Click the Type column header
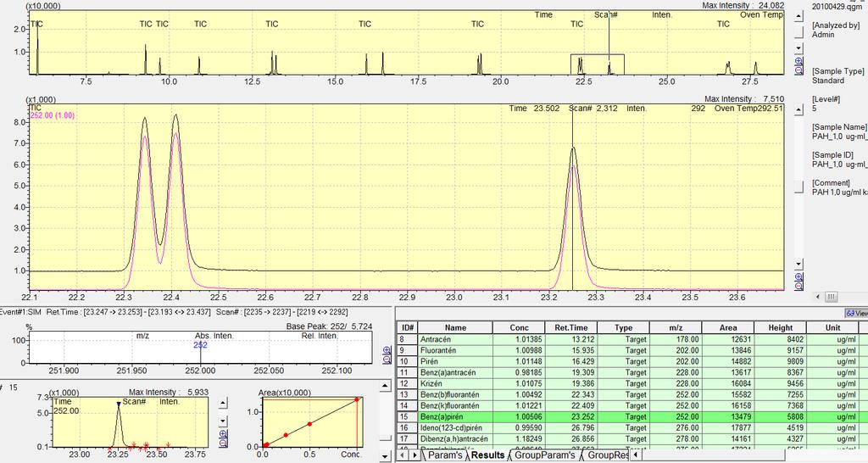Image resolution: width=868 pixels, height=463 pixels. coord(623,327)
